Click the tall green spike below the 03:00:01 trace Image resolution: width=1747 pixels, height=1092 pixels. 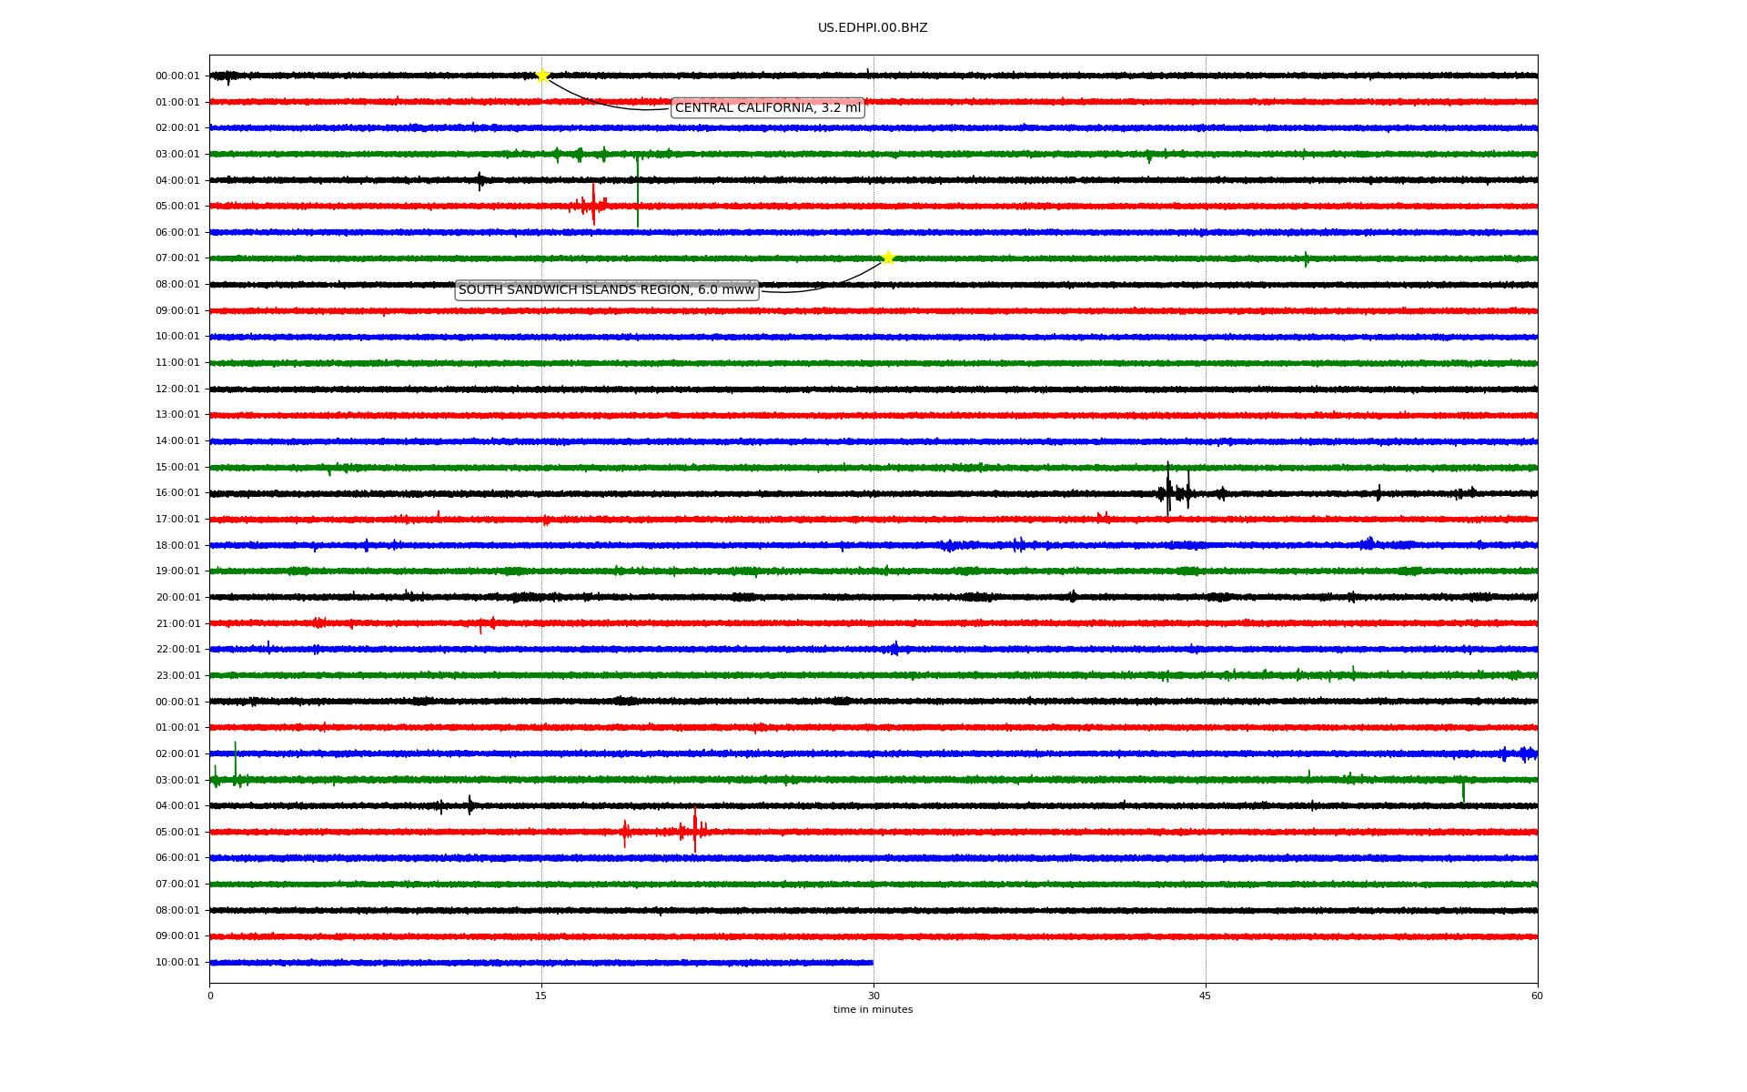pos(638,191)
